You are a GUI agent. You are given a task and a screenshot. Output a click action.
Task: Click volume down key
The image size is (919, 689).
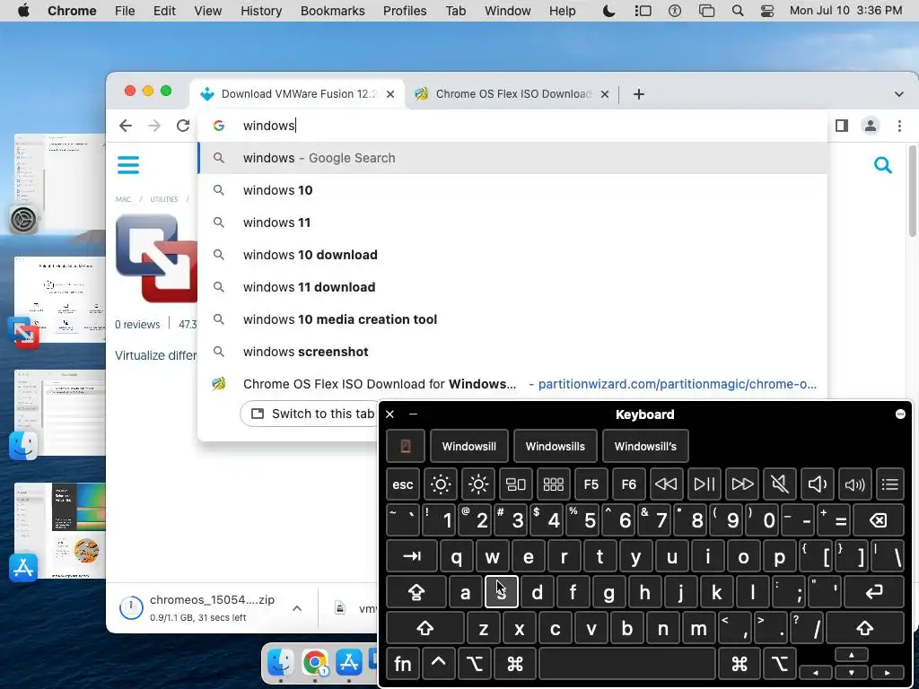(817, 484)
